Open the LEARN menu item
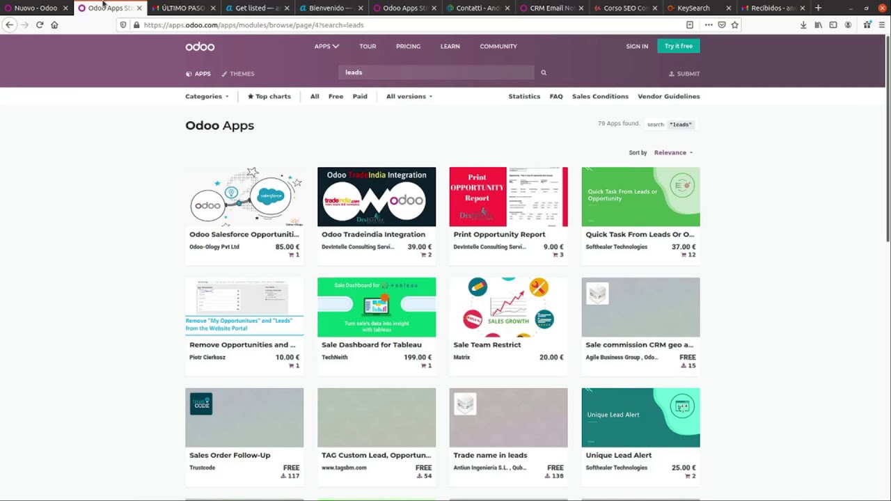This screenshot has height=501, width=891. (450, 47)
